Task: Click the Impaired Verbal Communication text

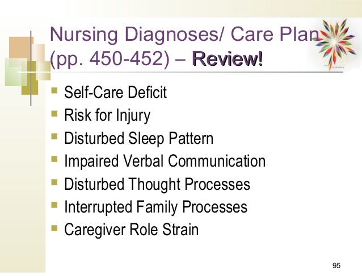Action: pyautogui.click(x=165, y=162)
